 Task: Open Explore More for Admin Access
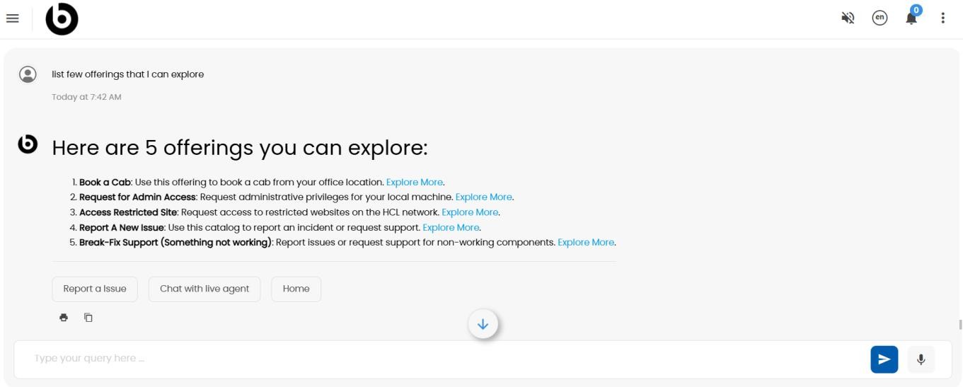point(484,197)
